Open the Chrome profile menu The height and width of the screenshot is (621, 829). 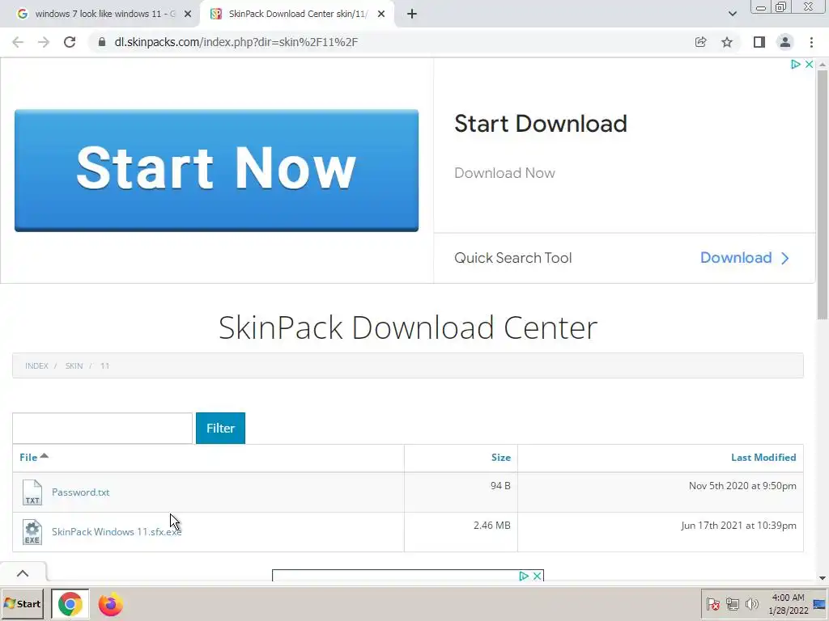pyautogui.click(x=785, y=42)
